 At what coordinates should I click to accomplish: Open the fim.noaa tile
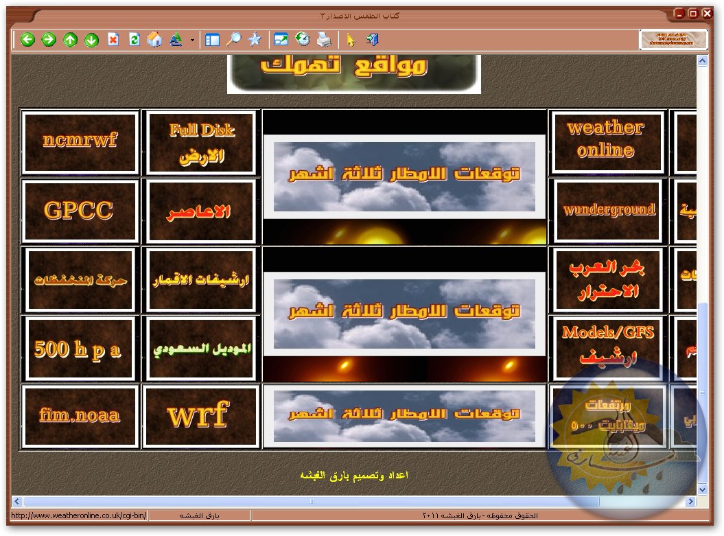[80, 417]
